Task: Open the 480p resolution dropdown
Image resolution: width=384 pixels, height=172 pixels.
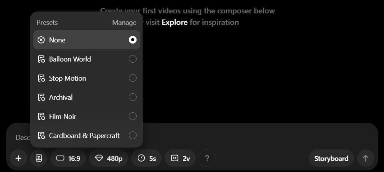Action: click(109, 158)
